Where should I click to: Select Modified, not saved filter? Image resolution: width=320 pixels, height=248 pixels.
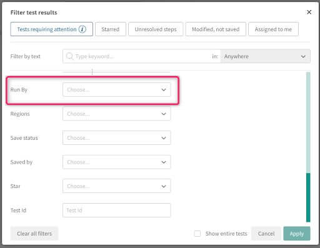click(x=216, y=29)
